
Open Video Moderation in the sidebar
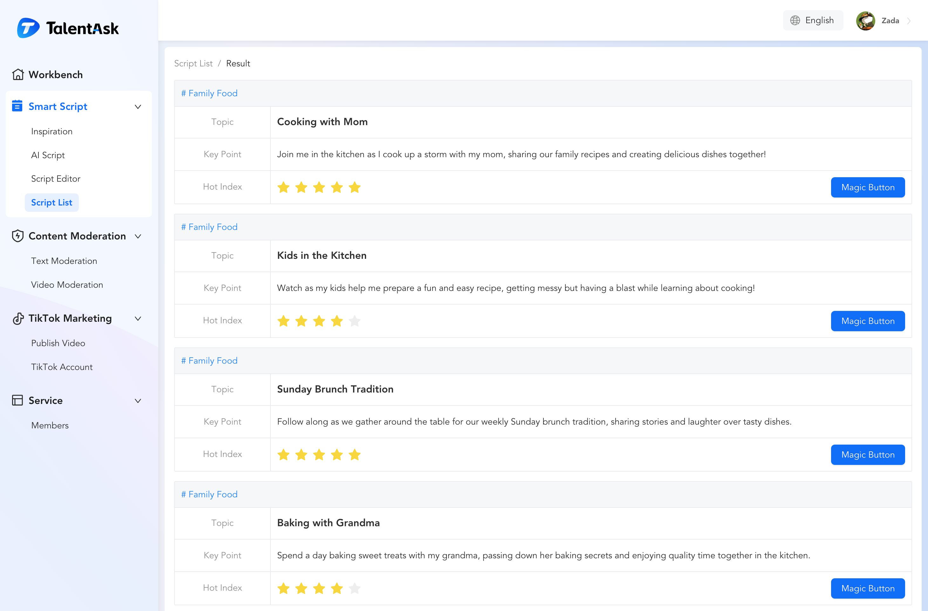click(67, 285)
